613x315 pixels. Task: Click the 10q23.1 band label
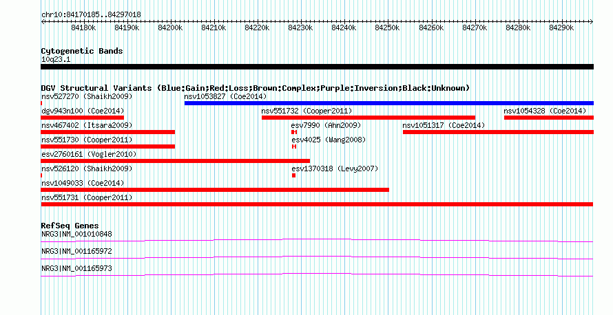(56, 60)
